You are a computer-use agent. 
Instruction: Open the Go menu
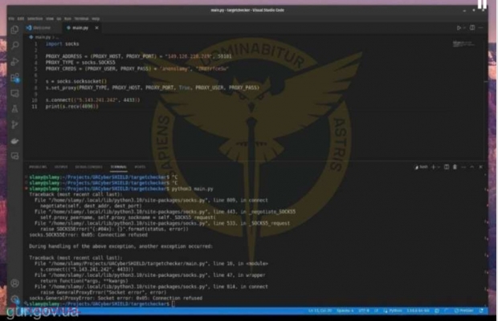click(x=59, y=18)
